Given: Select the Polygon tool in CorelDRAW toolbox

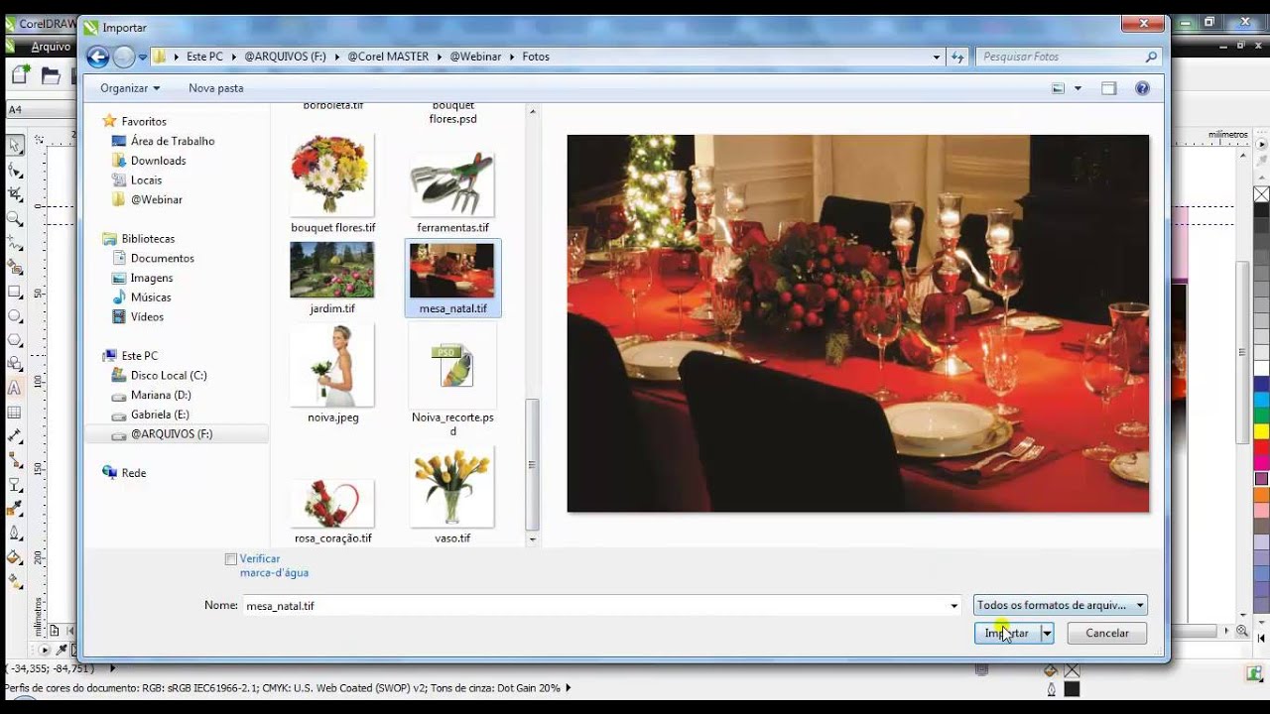Looking at the screenshot, I should [15, 340].
